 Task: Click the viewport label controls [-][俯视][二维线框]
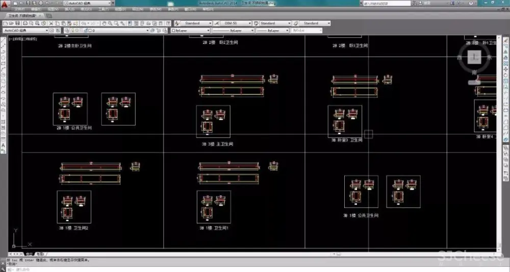point(23,39)
